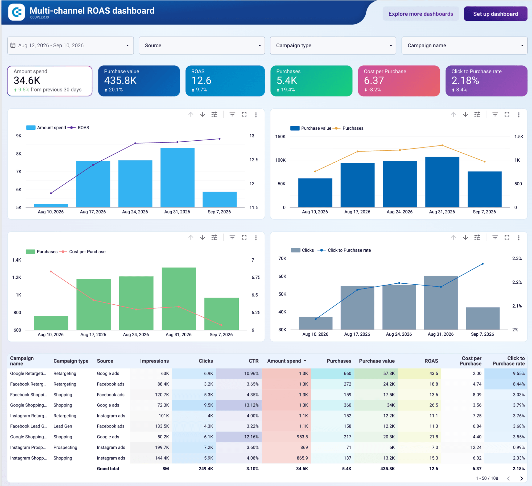
Task: Open the Campaign name dropdown
Action: tap(464, 45)
